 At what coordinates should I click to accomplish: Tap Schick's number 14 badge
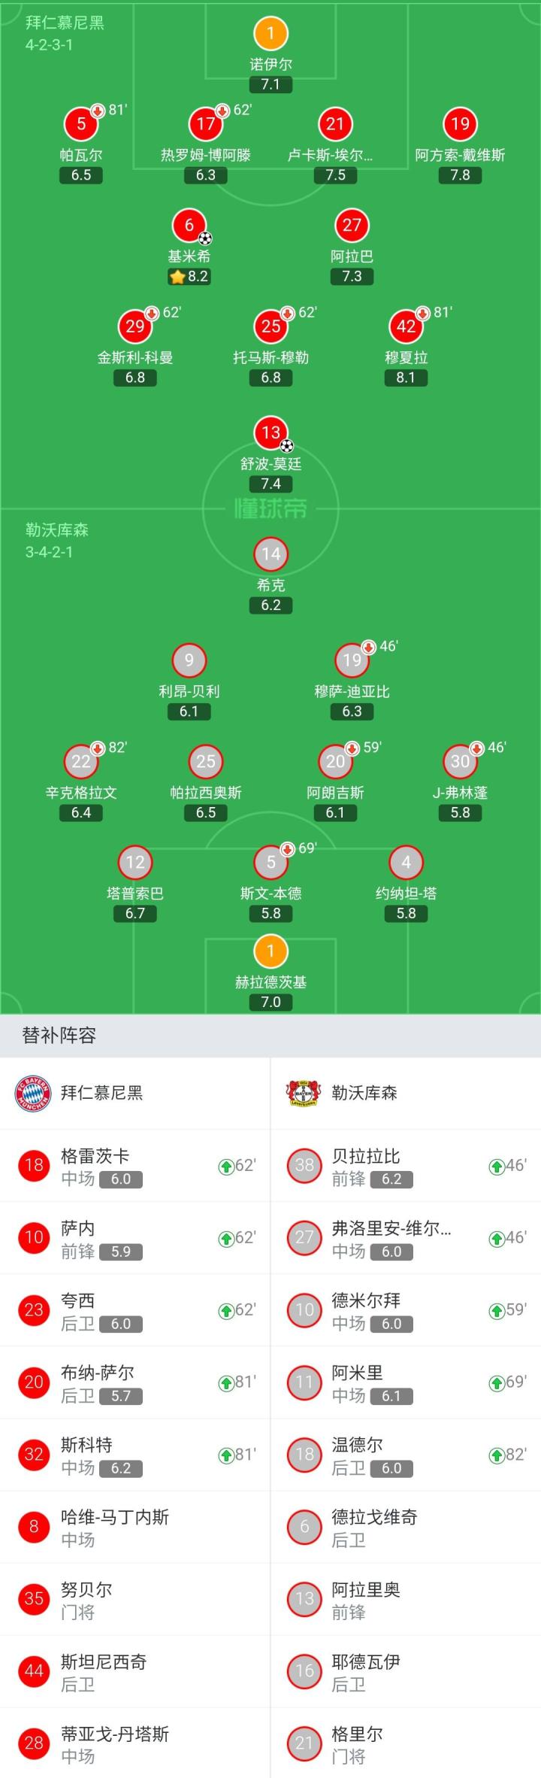pos(270,554)
